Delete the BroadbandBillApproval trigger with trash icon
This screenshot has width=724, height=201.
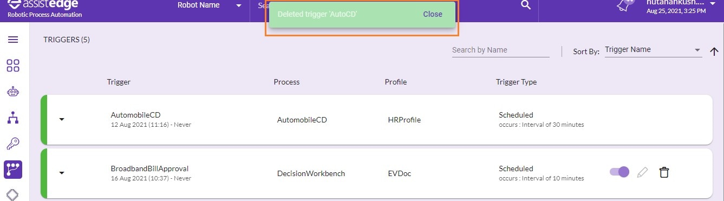click(x=664, y=172)
